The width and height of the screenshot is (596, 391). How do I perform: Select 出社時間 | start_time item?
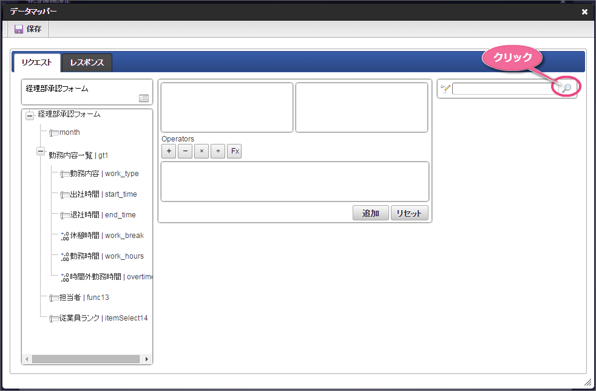(103, 194)
